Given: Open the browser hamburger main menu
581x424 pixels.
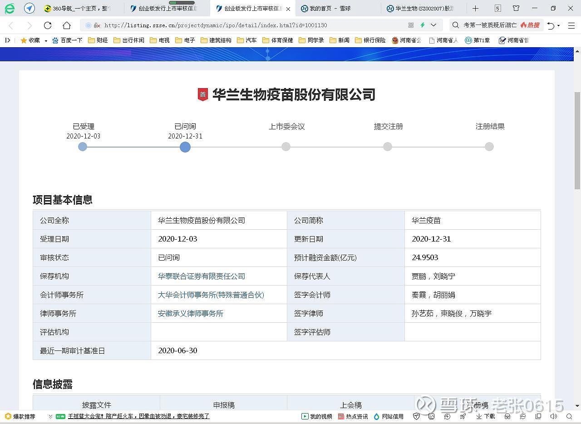Looking at the screenshot, I should [x=571, y=25].
